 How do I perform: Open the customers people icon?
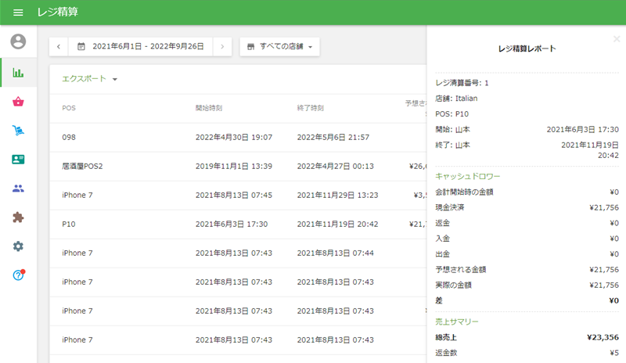click(x=18, y=189)
